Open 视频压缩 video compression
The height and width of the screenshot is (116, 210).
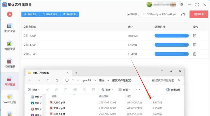[10, 63]
